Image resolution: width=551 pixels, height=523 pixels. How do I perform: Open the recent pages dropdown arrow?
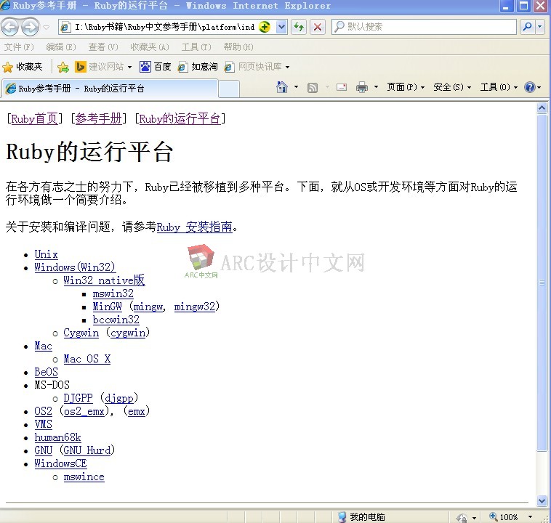(x=46, y=27)
